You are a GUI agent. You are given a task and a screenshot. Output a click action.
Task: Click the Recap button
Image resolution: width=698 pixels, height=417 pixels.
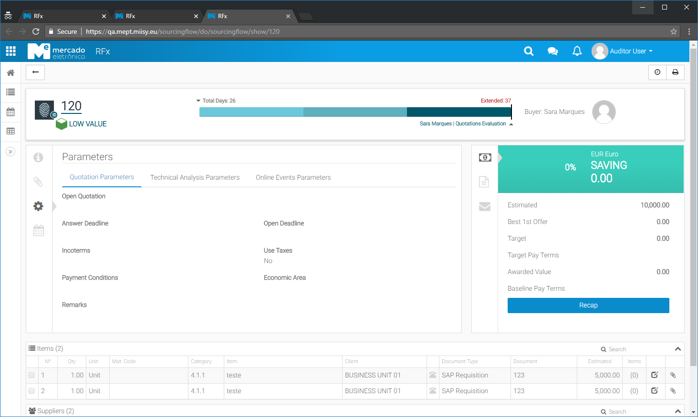[588, 305]
